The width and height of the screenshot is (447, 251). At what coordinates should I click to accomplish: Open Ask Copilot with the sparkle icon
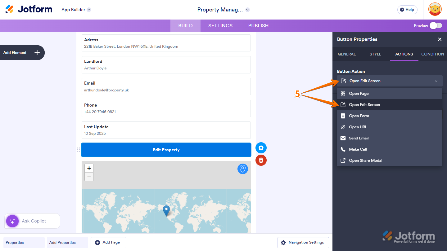pyautogui.click(x=12, y=221)
